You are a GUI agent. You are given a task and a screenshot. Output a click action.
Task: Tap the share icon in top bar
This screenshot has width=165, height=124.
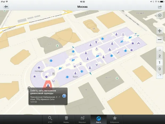coord(160,7)
